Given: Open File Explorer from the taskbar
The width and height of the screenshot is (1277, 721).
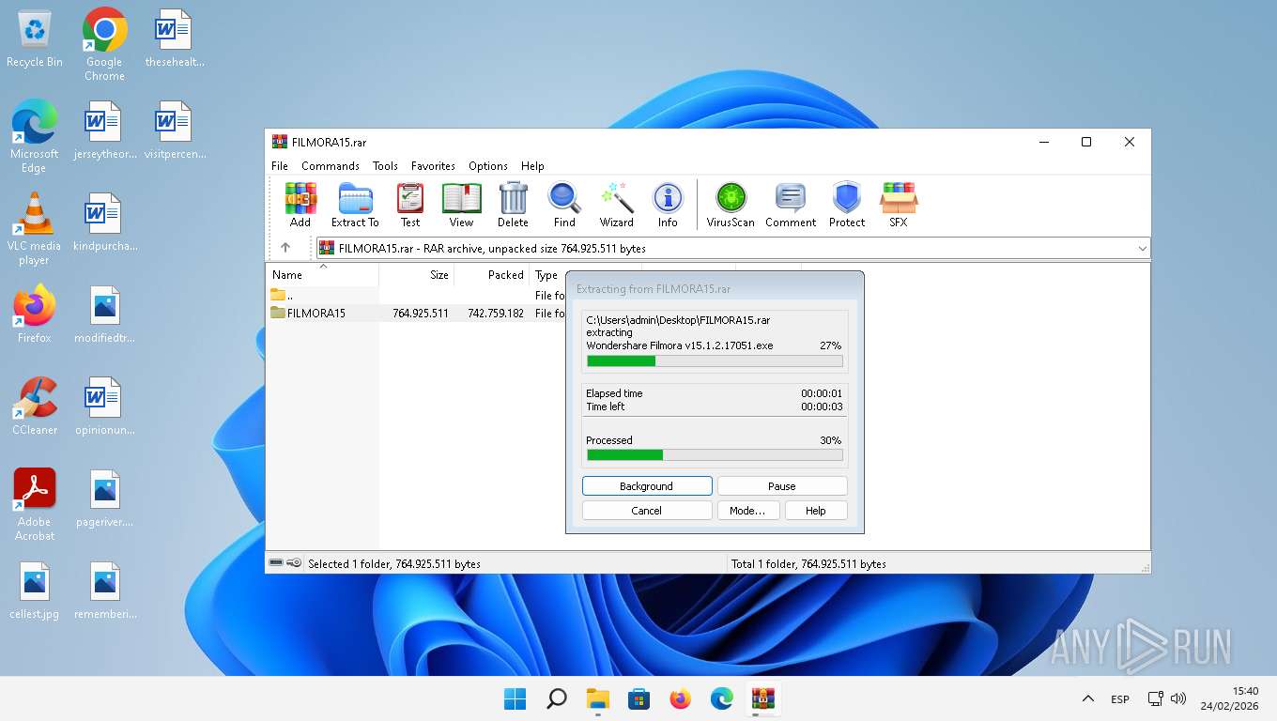Looking at the screenshot, I should [x=597, y=698].
